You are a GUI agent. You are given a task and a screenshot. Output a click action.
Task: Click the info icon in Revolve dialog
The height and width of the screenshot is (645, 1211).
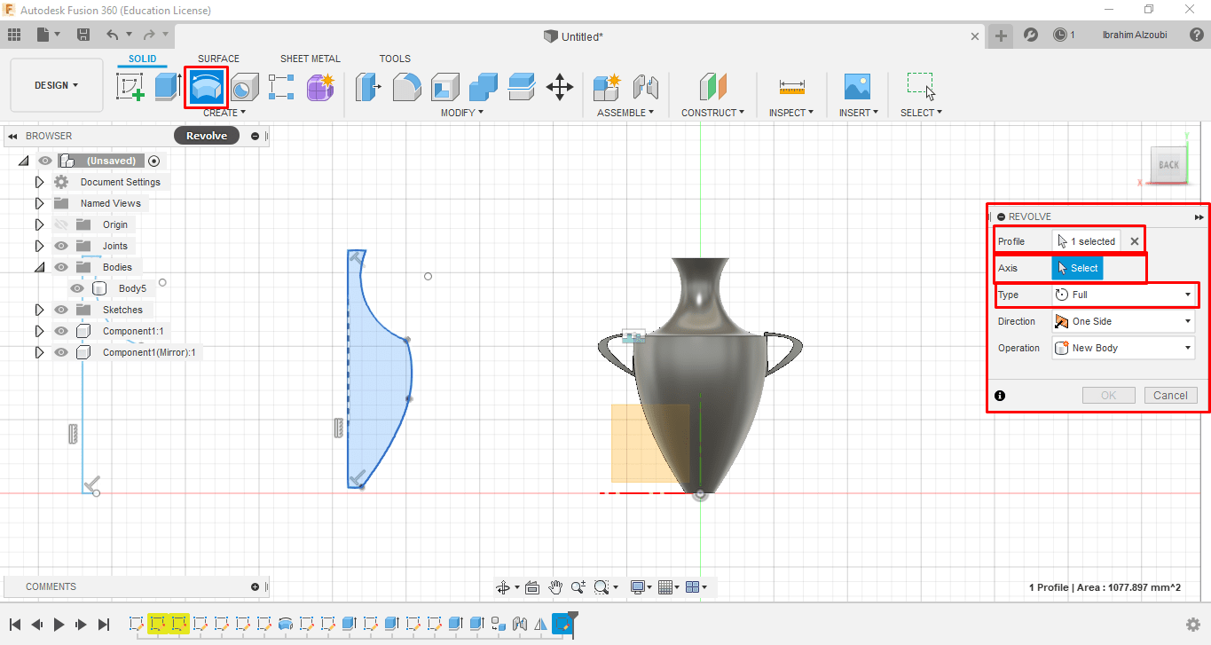1001,396
